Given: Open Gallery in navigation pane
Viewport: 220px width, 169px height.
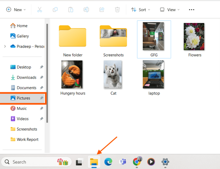Looking at the screenshot, I should [20, 36].
